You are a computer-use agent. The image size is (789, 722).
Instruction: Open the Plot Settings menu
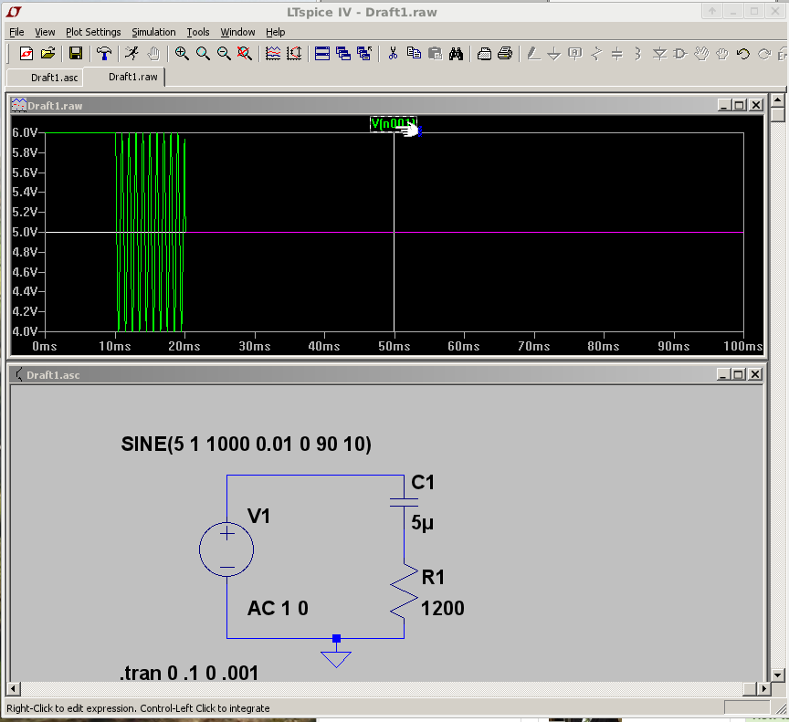pos(92,32)
